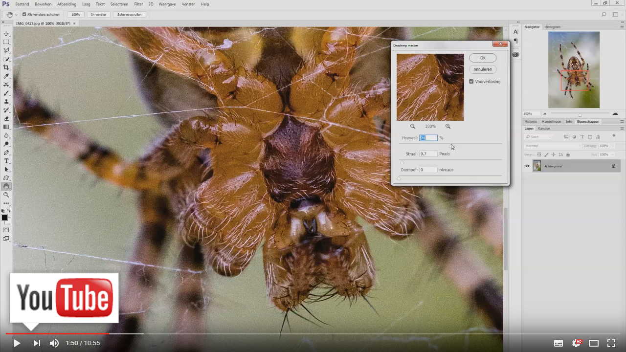Open the Filter menu
The image size is (626, 352).
click(x=138, y=4)
